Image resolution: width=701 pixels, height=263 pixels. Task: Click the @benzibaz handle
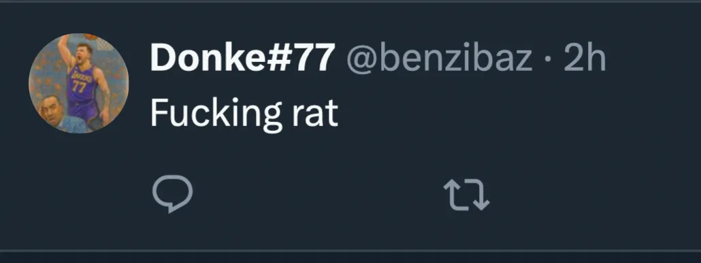point(440,58)
